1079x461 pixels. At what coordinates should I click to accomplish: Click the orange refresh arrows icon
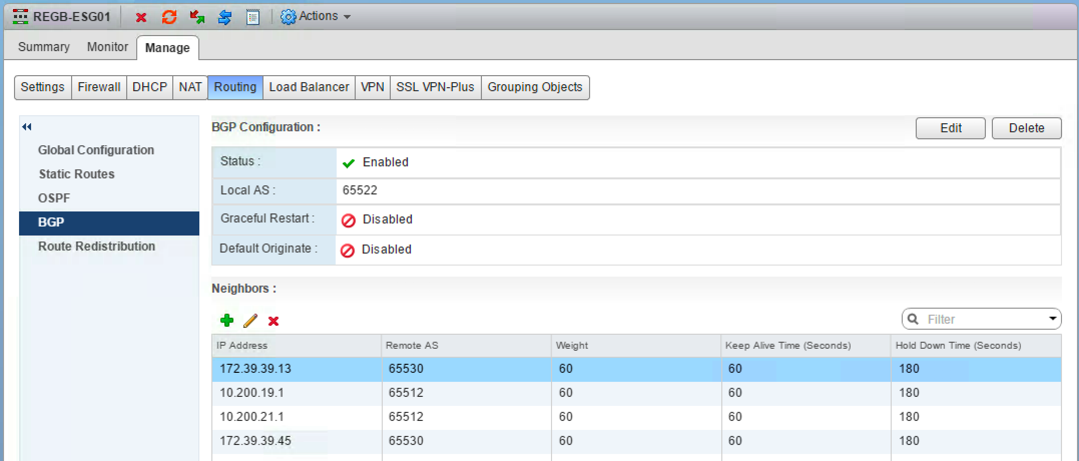tap(169, 18)
